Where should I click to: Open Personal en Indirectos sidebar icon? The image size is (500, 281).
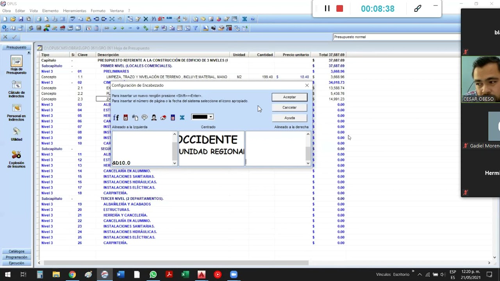point(16,112)
